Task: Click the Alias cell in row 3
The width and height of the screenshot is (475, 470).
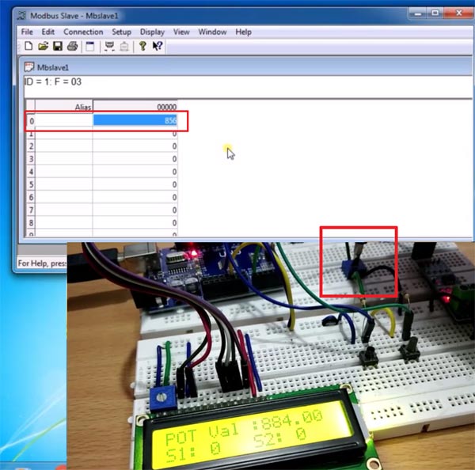Action: pos(63,159)
